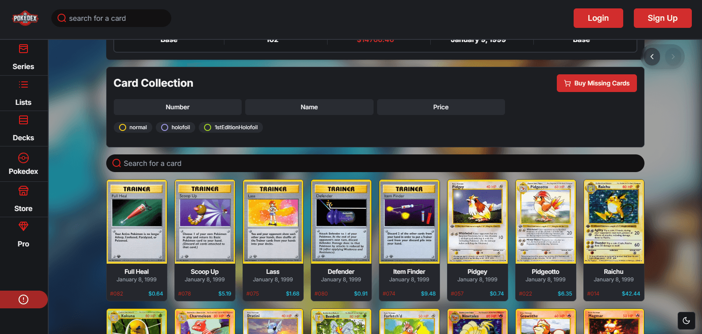Click the previous arrow carousel button
This screenshot has width=702, height=334.
652,57
